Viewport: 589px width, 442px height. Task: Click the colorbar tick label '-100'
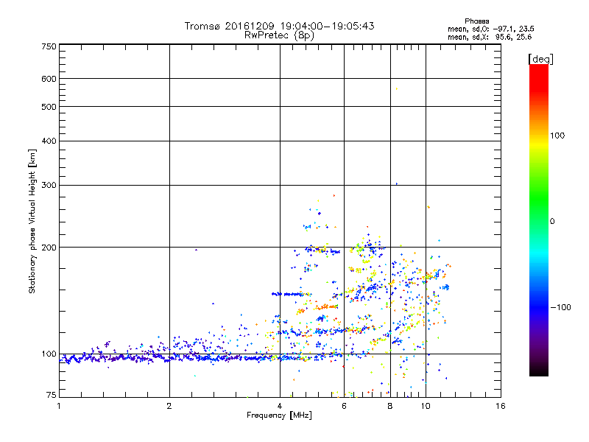click(x=560, y=307)
